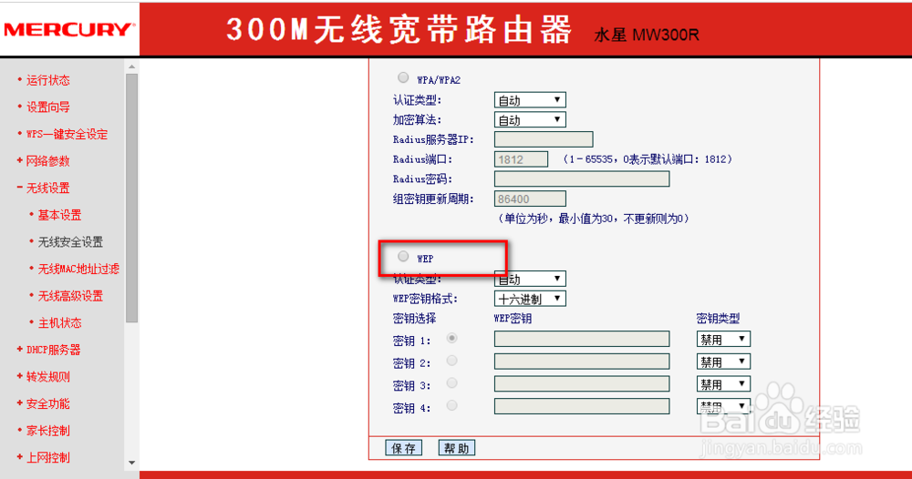912x479 pixels.
Task: Click the Radius端口 field showing 1812
Action: [x=521, y=159]
